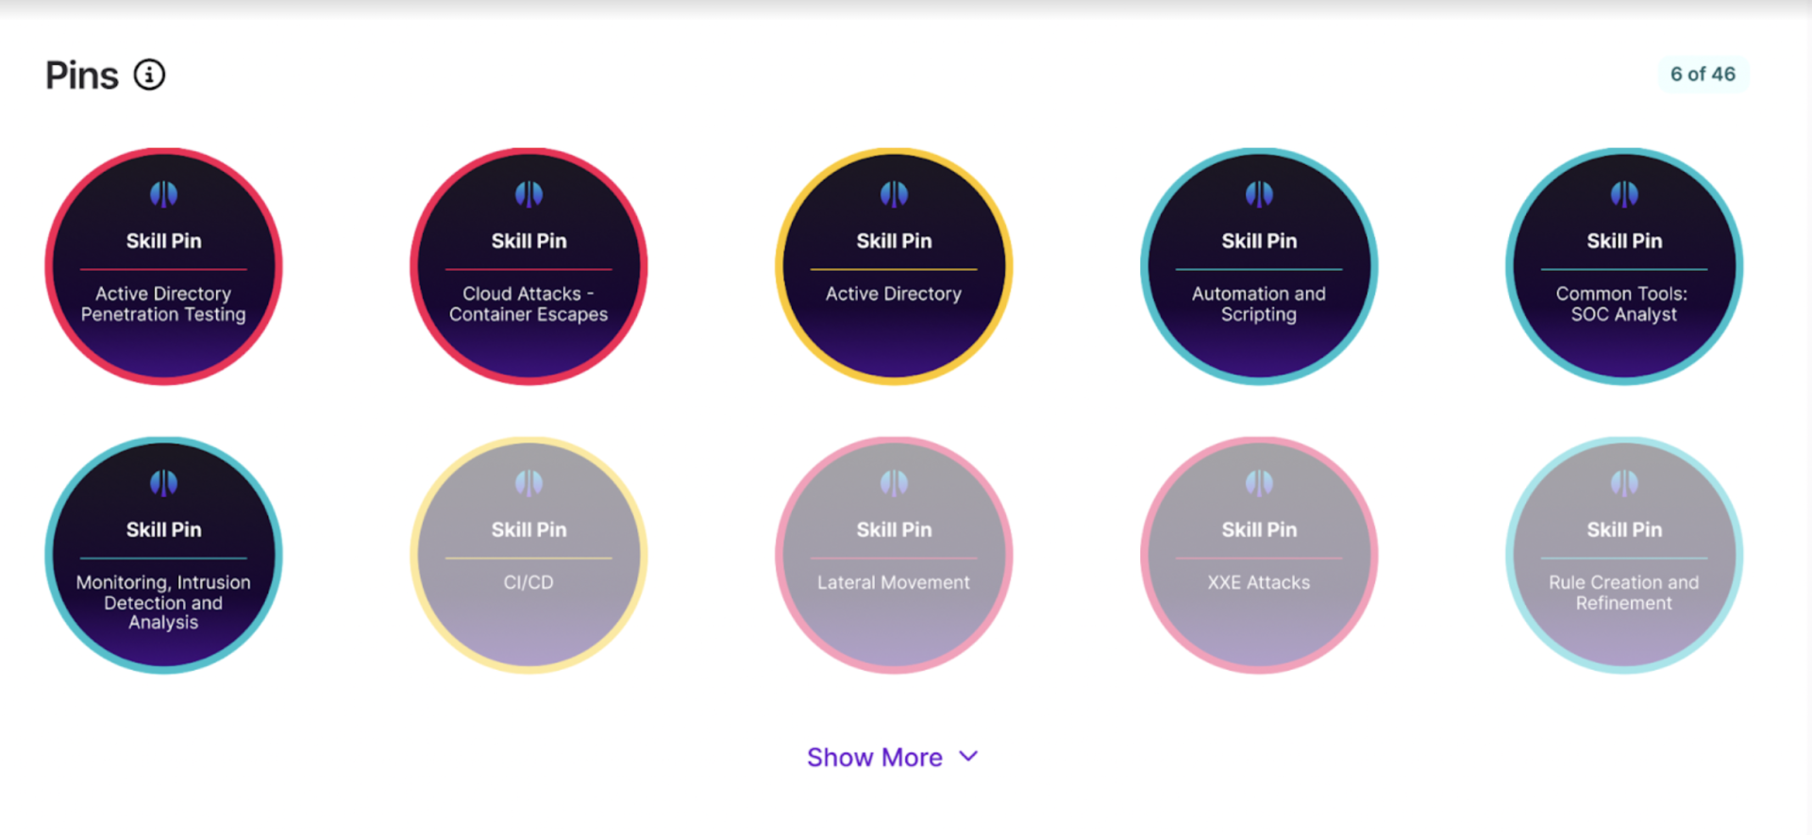Open the Cloud Attacks Container Escapes pin
The height and width of the screenshot is (835, 1812).
tap(528, 267)
